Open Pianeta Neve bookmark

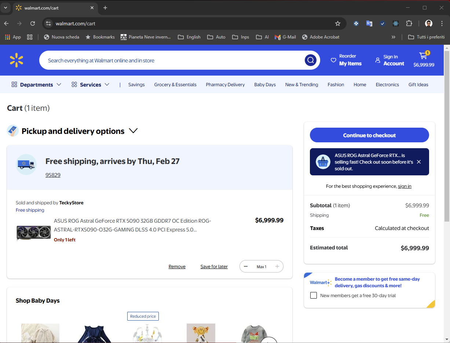tap(146, 37)
